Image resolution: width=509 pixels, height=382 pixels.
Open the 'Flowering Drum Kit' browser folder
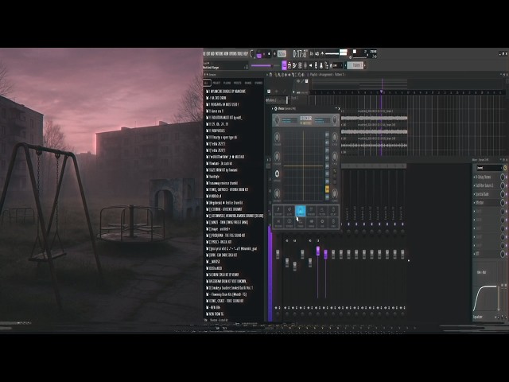pyautogui.click(x=226, y=294)
